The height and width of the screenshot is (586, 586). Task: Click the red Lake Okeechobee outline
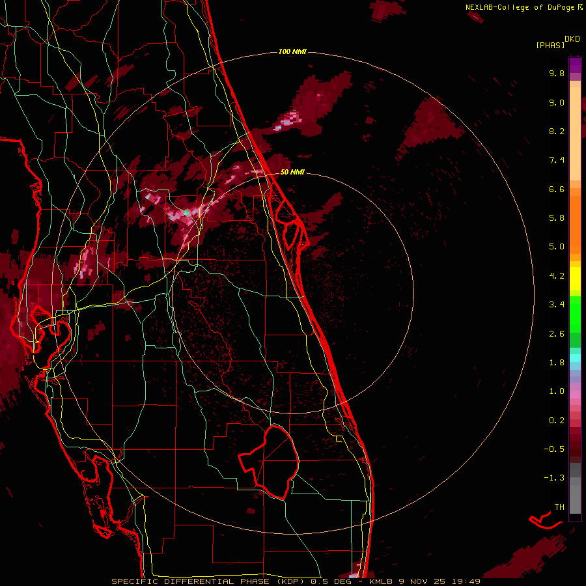click(x=269, y=462)
